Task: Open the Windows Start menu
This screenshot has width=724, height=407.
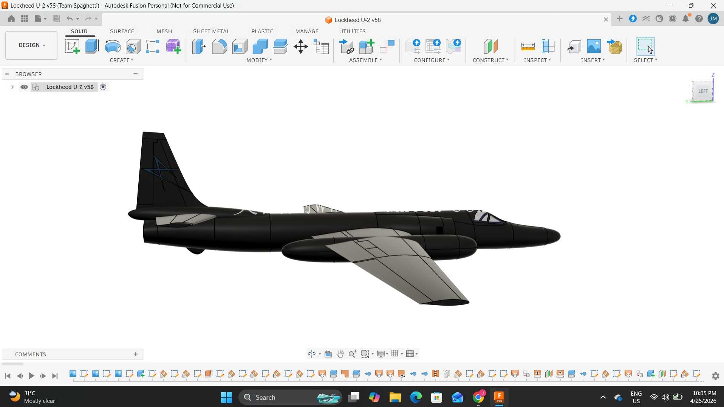Action: pos(226,397)
